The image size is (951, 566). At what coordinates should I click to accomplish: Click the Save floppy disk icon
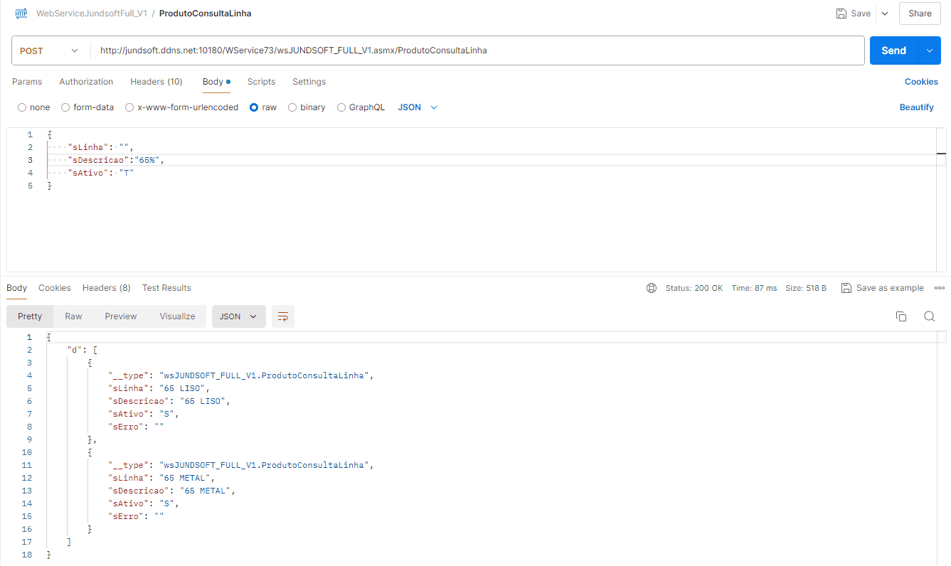[x=841, y=14]
